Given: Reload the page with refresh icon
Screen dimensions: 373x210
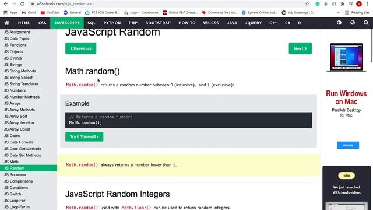Looking at the screenshot, I should point(22,4).
